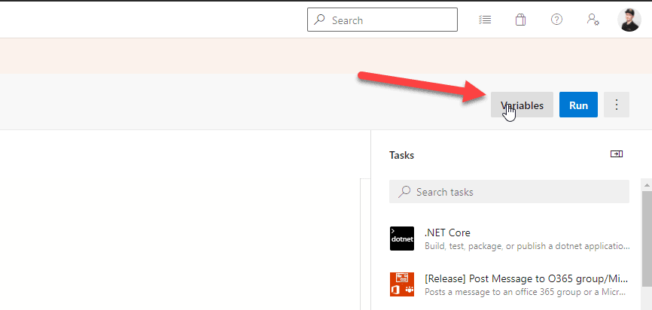Open the More actions three-dot menu
Image resolution: width=652 pixels, height=310 pixels.
(617, 105)
